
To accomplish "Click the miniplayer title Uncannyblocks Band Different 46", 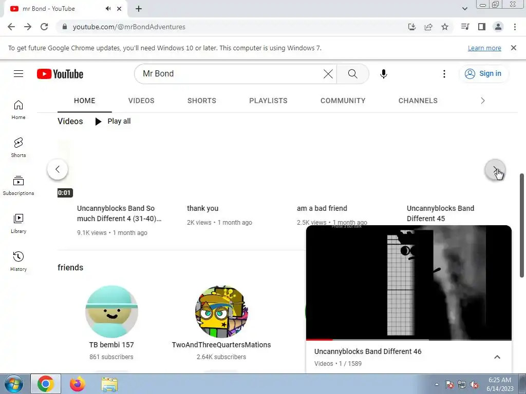I will coord(368,351).
